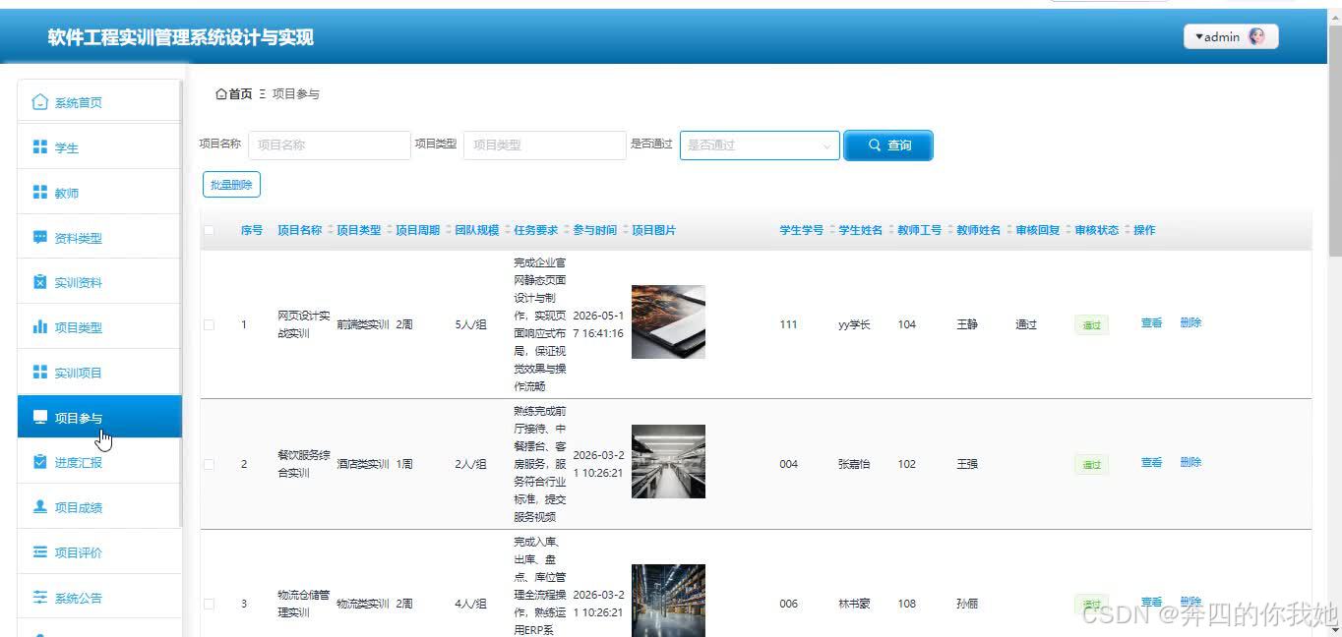Check the row 3 物流仓储管理实训 checkbox
This screenshot has height=637, width=1342.
pyautogui.click(x=209, y=604)
